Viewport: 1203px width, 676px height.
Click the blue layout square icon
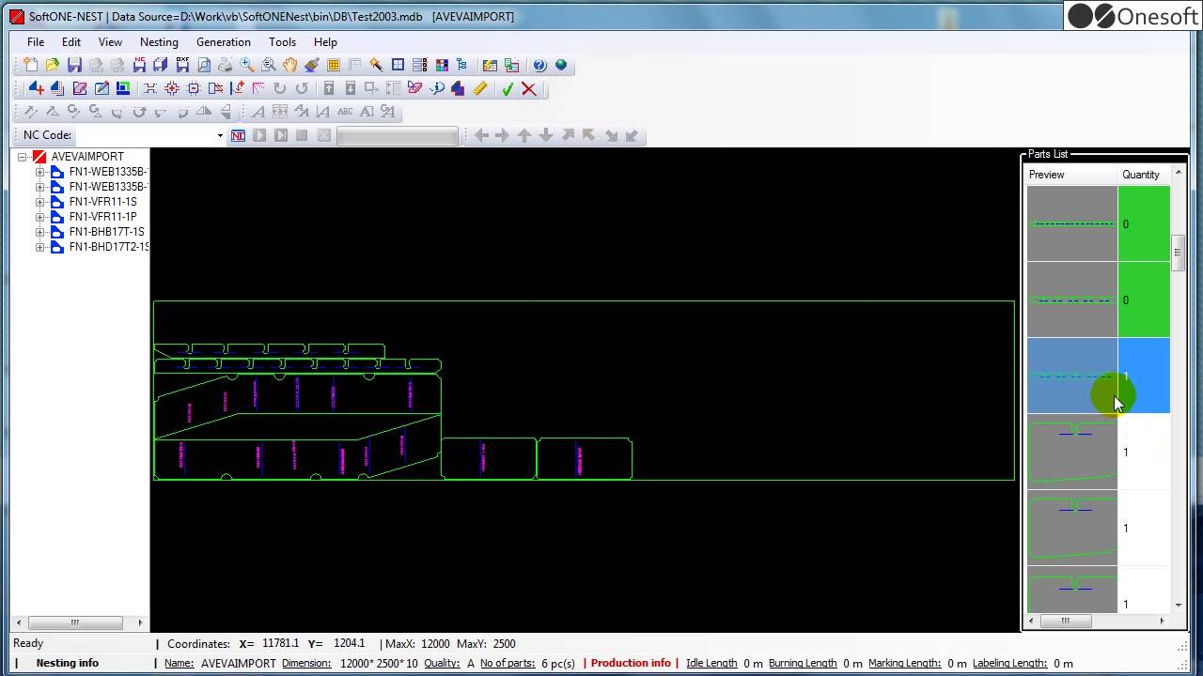398,65
